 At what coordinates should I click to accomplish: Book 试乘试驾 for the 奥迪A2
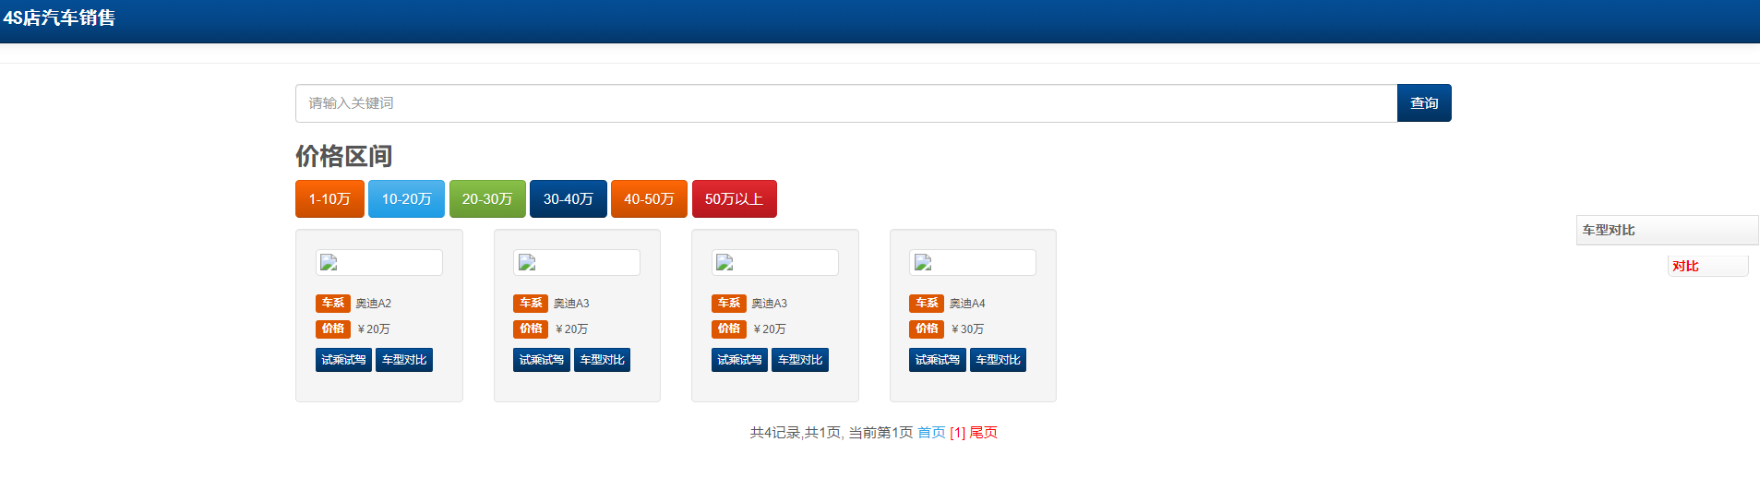(x=343, y=360)
